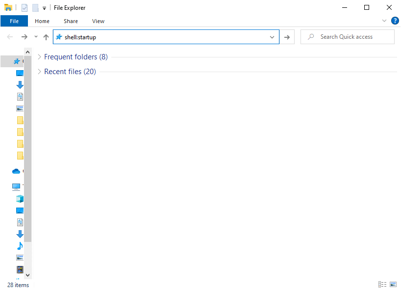This screenshot has height=291, width=401.
Task: Click the blue Help question mark icon
Action: tap(395, 21)
